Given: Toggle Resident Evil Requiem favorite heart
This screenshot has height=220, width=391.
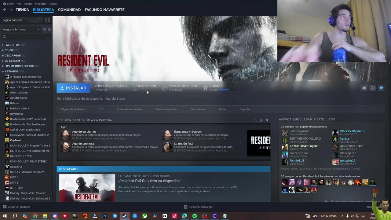Looking at the screenshot, I should (381, 88).
